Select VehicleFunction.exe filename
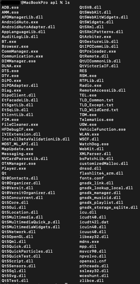This screenshot has width=140, height=284. (x=102, y=129)
